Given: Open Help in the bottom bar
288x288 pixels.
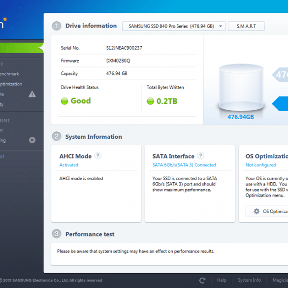Looking at the screenshot, I should tap(222, 280).
